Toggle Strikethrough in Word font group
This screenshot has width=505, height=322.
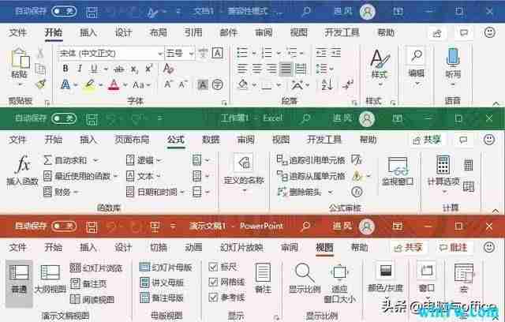[119, 69]
